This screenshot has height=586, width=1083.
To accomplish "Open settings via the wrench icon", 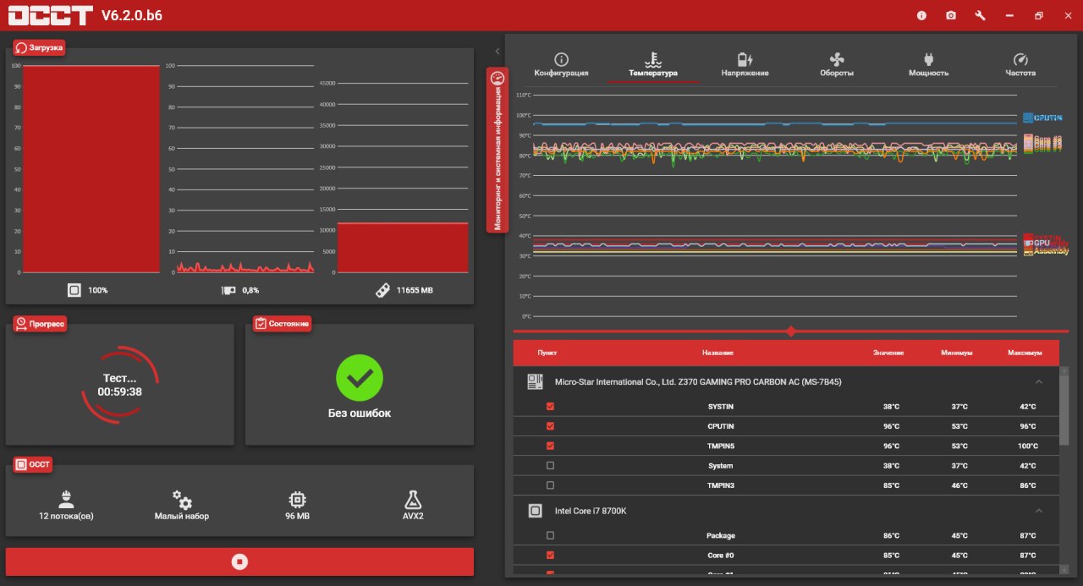I will pos(980,15).
